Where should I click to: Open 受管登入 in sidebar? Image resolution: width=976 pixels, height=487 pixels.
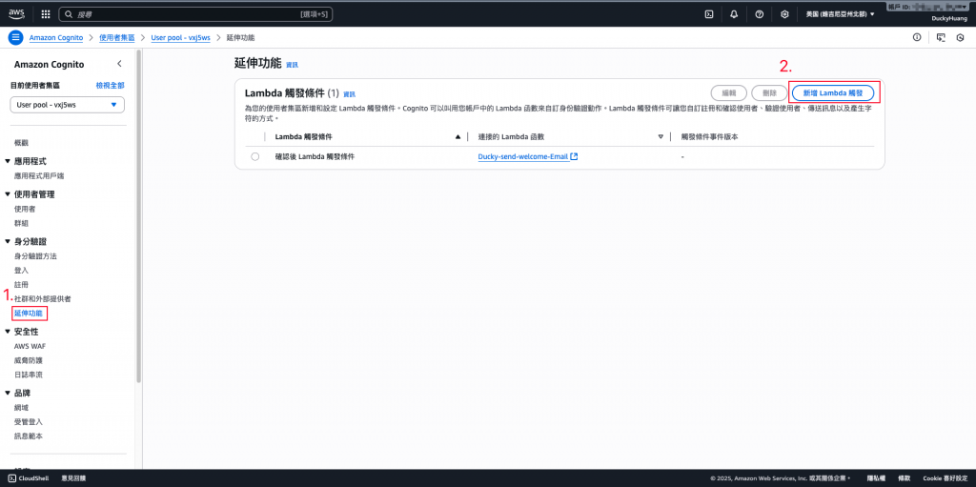coord(28,421)
